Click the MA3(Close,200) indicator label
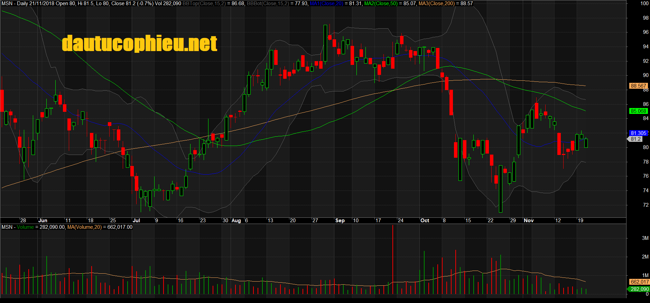 click(436, 3)
